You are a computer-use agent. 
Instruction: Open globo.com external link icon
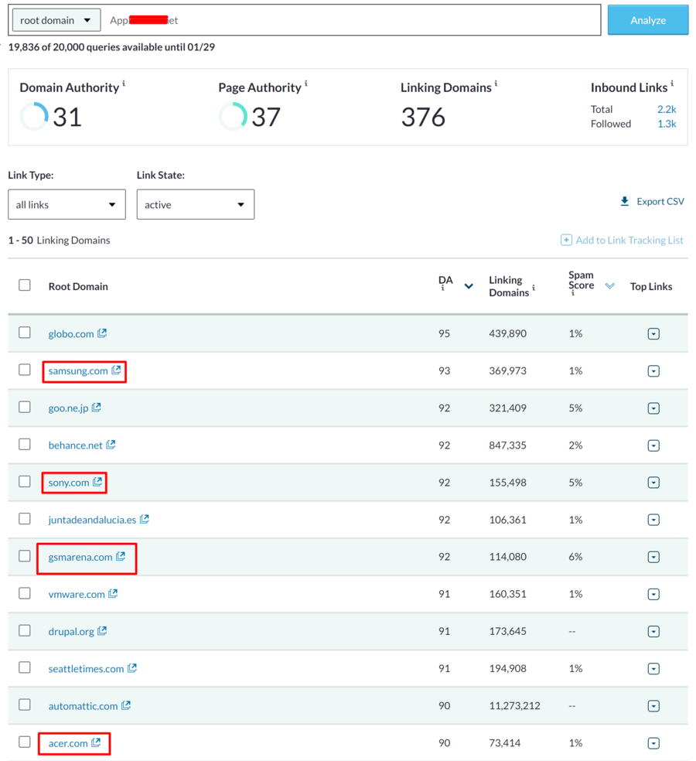102,333
